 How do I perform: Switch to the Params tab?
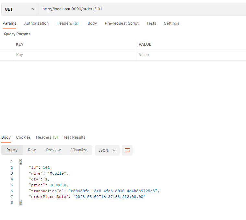(x=9, y=23)
